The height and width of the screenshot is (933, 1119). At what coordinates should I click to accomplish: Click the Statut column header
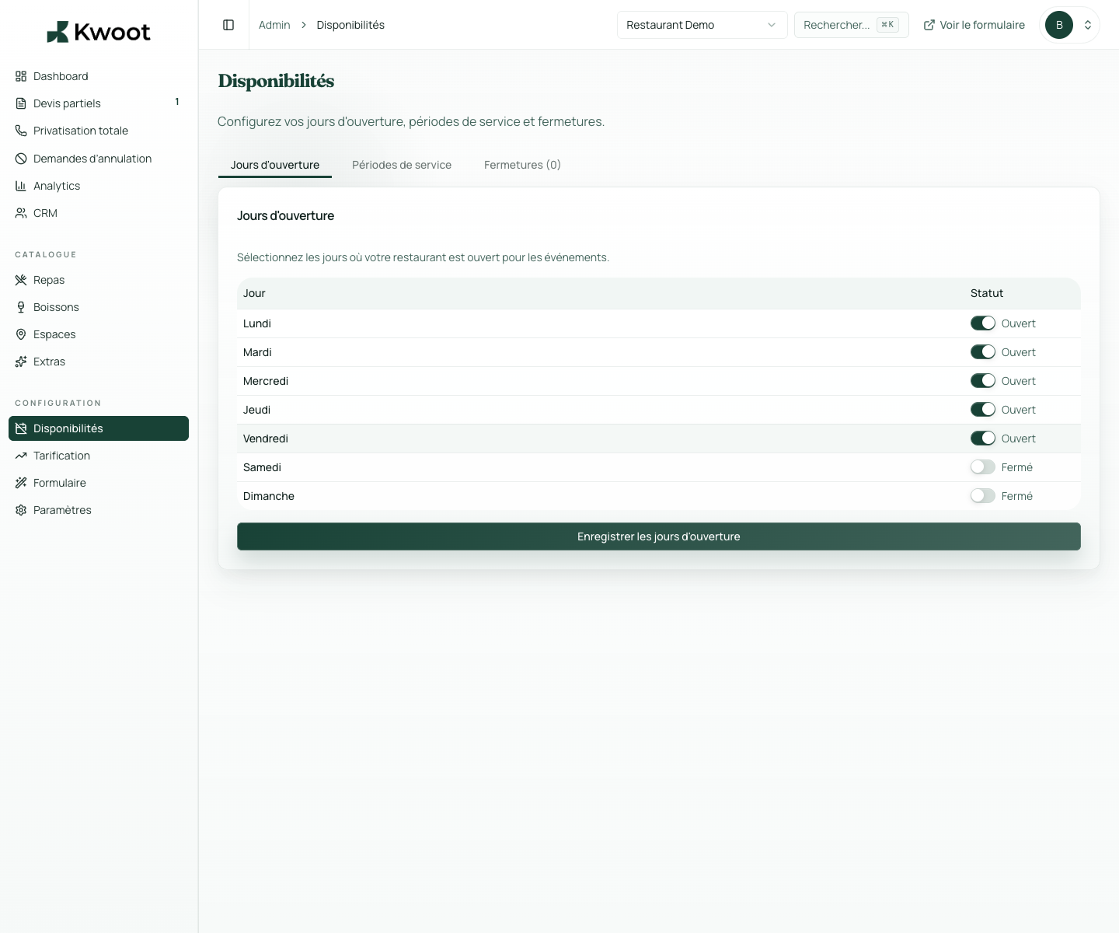pos(987,293)
